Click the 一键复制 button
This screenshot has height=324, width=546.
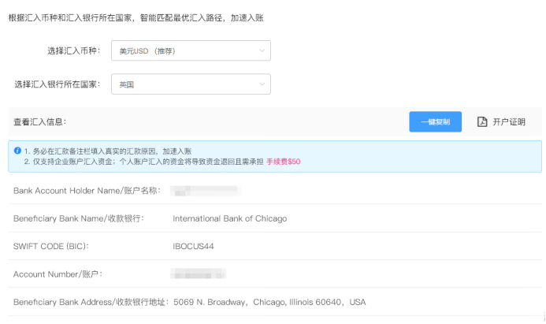(435, 121)
